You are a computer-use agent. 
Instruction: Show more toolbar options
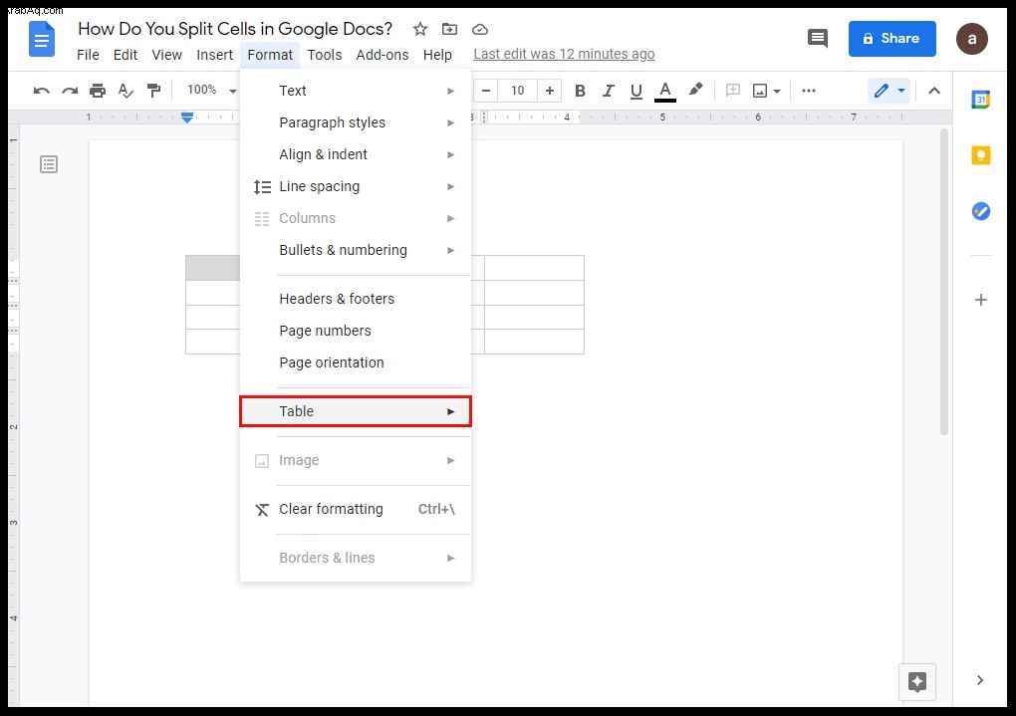pyautogui.click(x=808, y=91)
